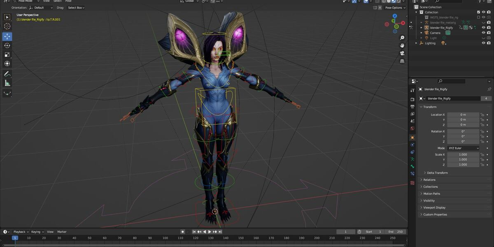Jump to the timeline start frame
Image resolution: width=494 pixels, height=247 pixels.
(194, 232)
